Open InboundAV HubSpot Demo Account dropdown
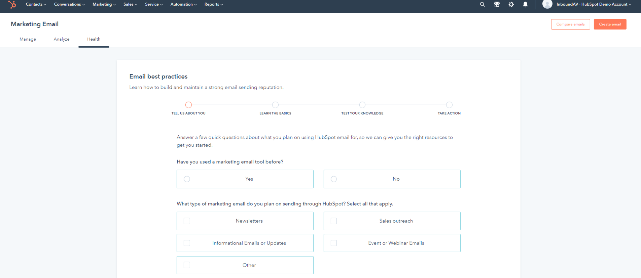 coord(594,4)
